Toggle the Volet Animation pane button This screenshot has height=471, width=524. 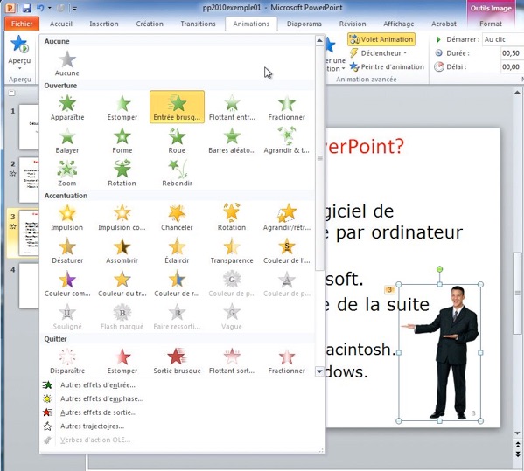pyautogui.click(x=381, y=39)
